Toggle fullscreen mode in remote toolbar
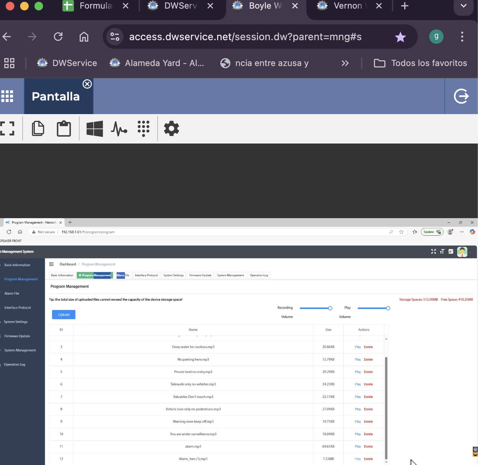This screenshot has height=465, width=478. [7, 128]
